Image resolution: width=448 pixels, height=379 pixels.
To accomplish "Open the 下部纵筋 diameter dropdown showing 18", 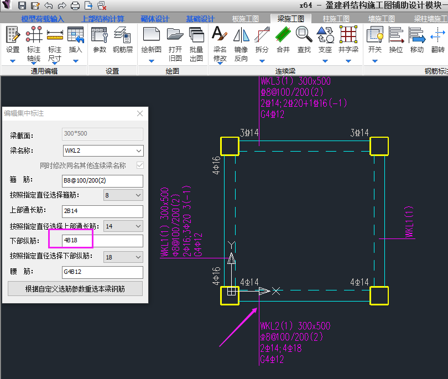I will tap(138, 257).
